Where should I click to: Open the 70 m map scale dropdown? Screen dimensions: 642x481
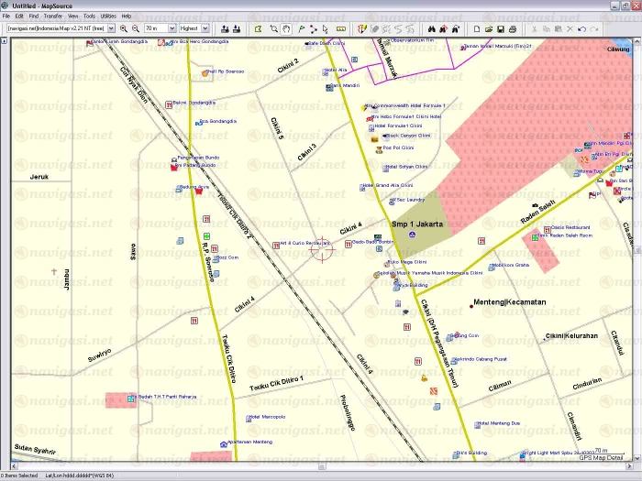[171, 28]
